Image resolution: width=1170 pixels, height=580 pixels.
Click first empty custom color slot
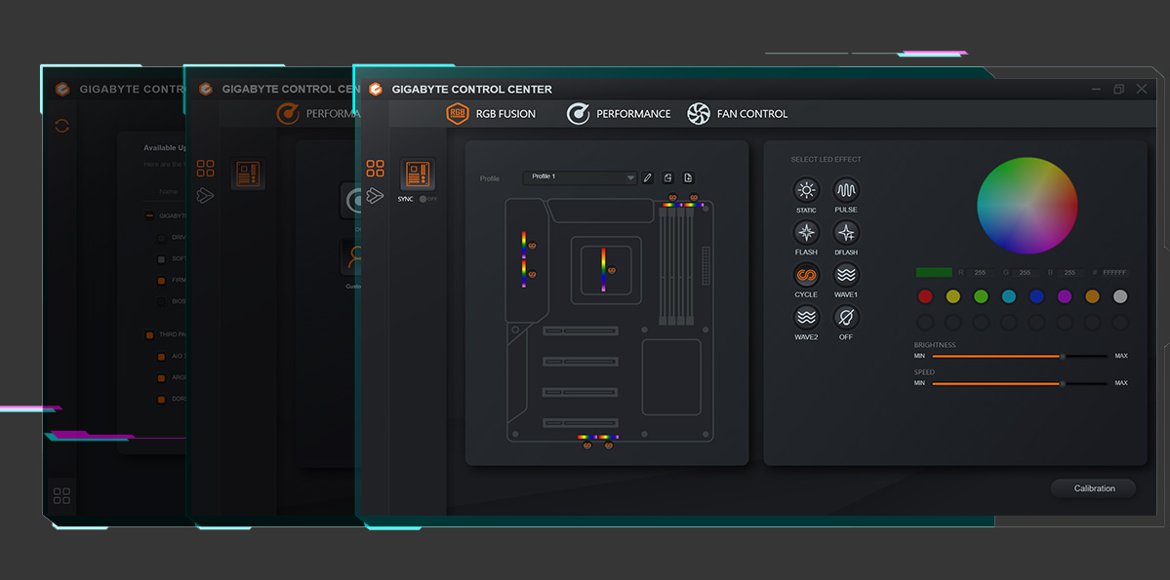(925, 323)
